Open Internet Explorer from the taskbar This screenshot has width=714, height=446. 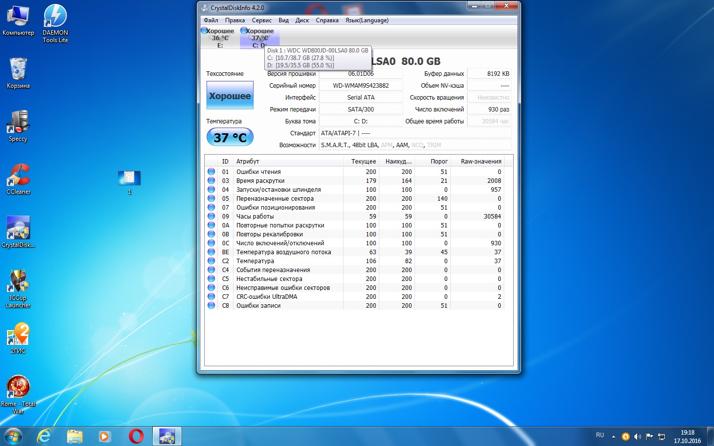45,436
